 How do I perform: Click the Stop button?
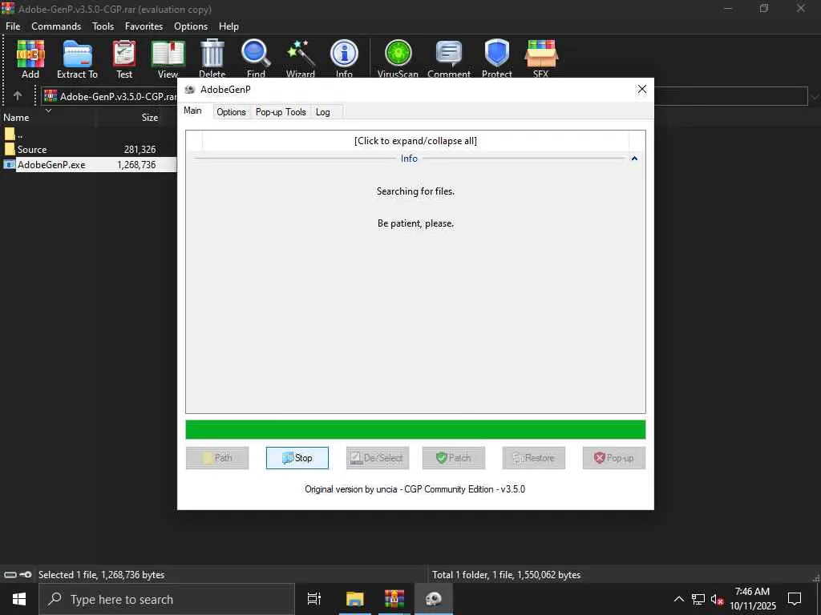pos(297,458)
